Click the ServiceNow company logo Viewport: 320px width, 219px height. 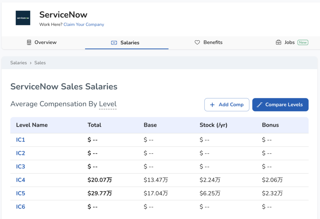click(23, 18)
